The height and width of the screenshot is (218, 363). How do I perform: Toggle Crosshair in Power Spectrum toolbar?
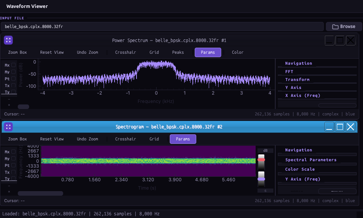click(x=126, y=52)
